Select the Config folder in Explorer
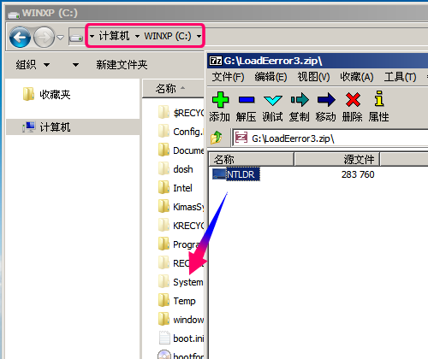 pos(181,132)
